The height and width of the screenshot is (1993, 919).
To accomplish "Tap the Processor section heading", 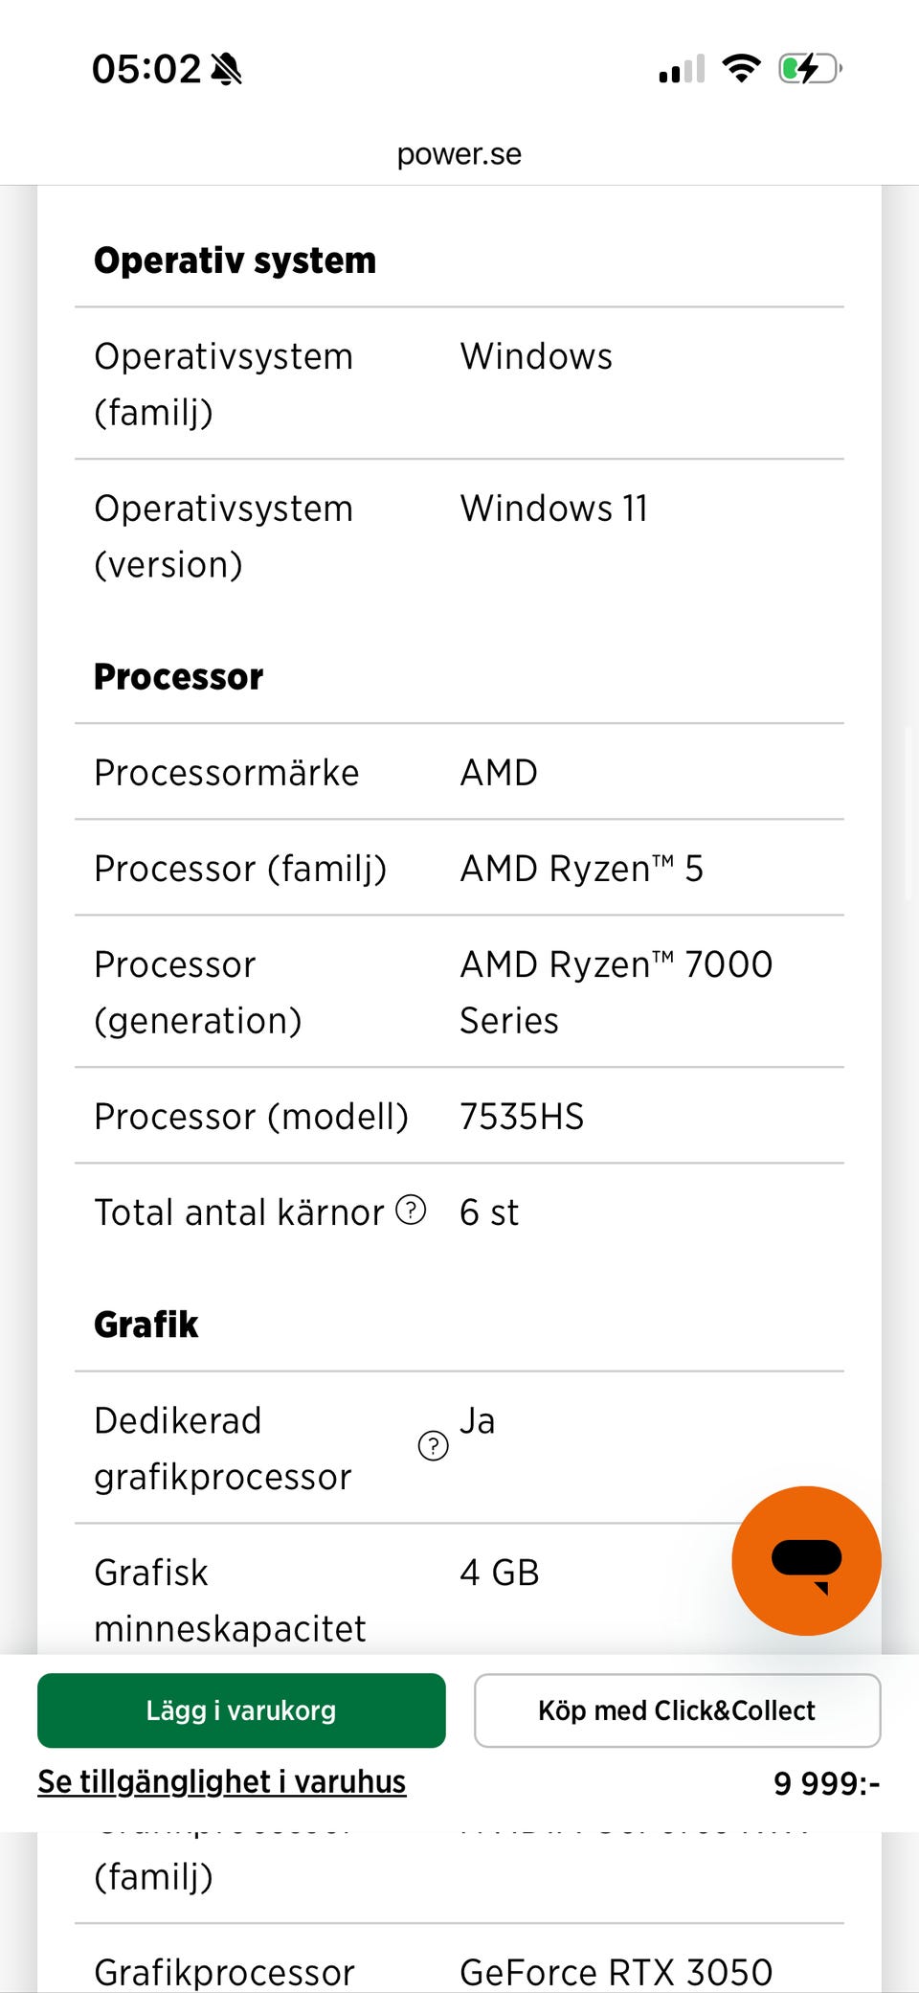I will coord(179,677).
